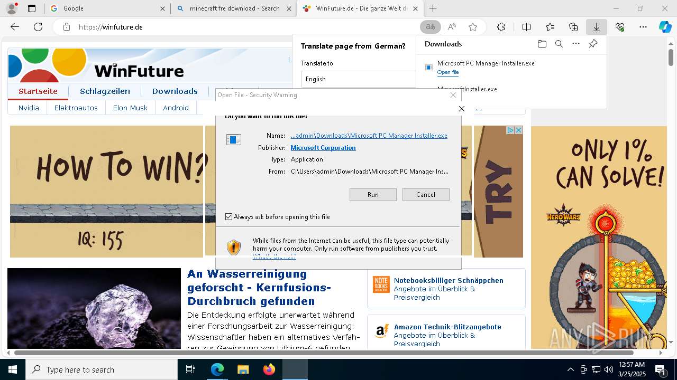The width and height of the screenshot is (677, 380).
Task: Toggle split screen icon
Action: tap(526, 27)
